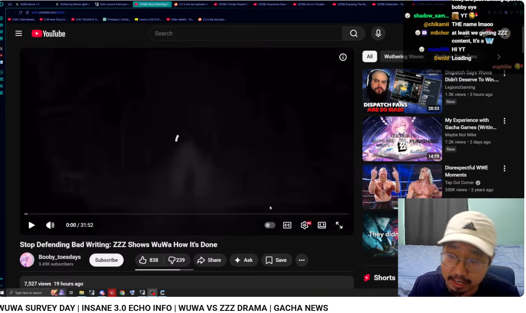Screen dimensions: 526x313
Task: Save video to a playlist
Action: tap(277, 260)
